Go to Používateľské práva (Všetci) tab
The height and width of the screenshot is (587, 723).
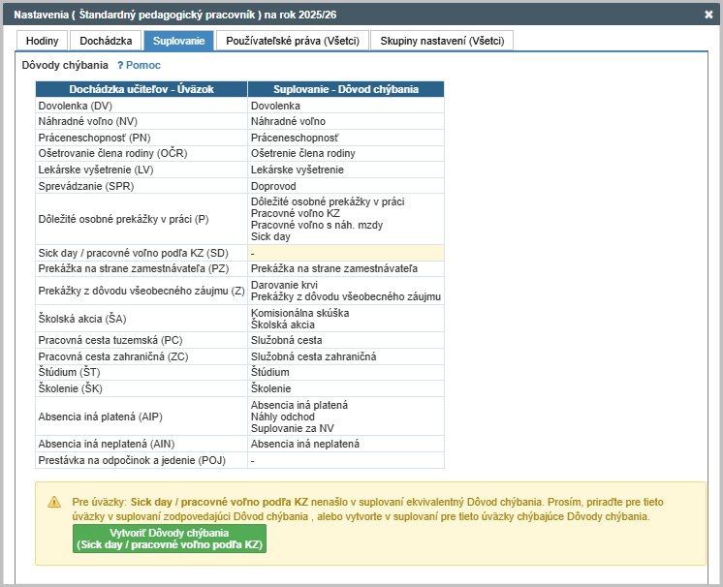(x=292, y=41)
